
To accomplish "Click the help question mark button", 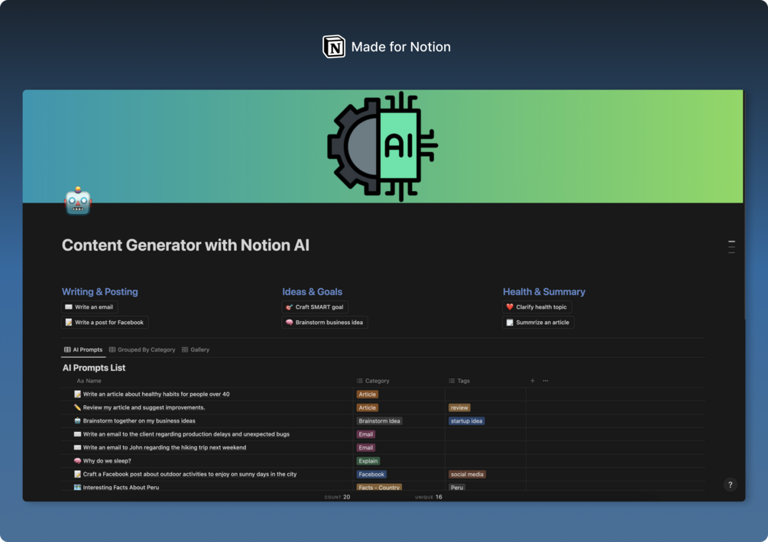I will (730, 485).
